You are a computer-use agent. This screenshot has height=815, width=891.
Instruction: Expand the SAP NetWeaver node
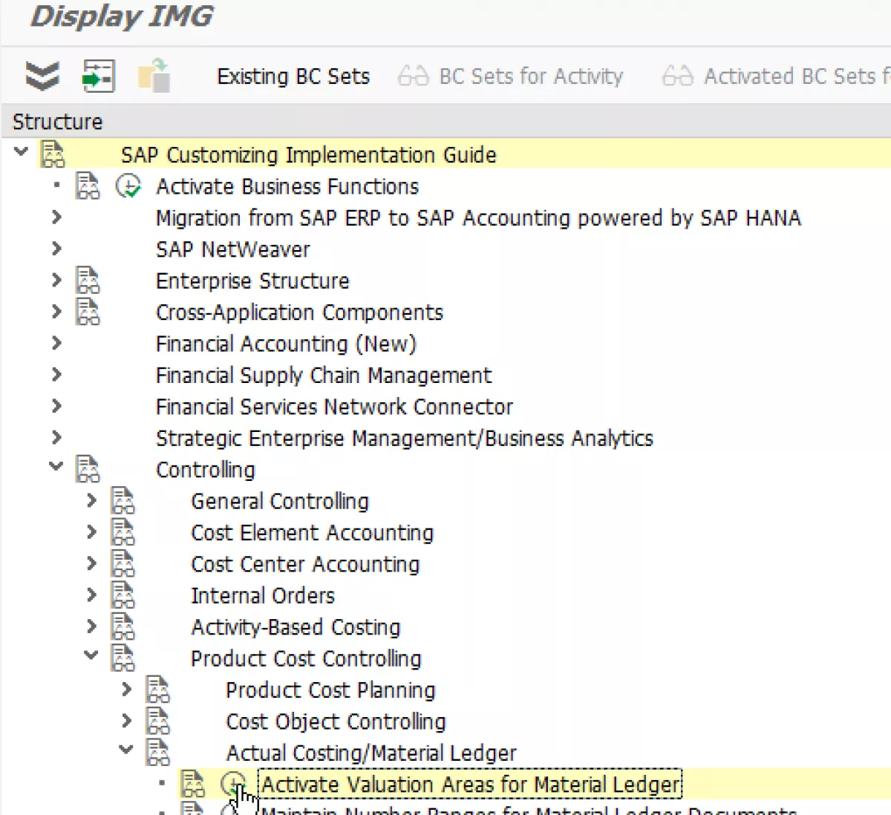[x=56, y=248]
